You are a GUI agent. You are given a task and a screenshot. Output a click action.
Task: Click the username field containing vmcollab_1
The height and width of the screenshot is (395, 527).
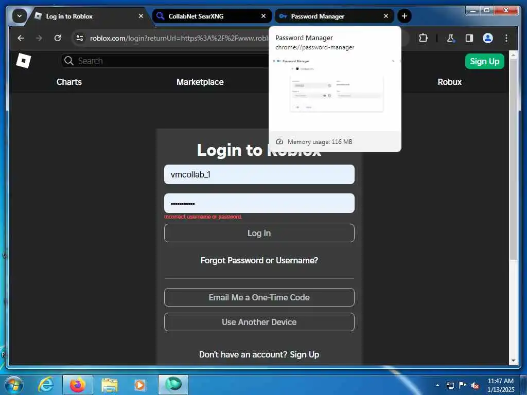click(259, 174)
